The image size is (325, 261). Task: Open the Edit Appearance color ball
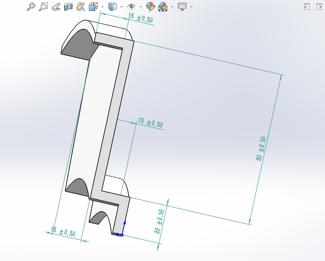150,7
